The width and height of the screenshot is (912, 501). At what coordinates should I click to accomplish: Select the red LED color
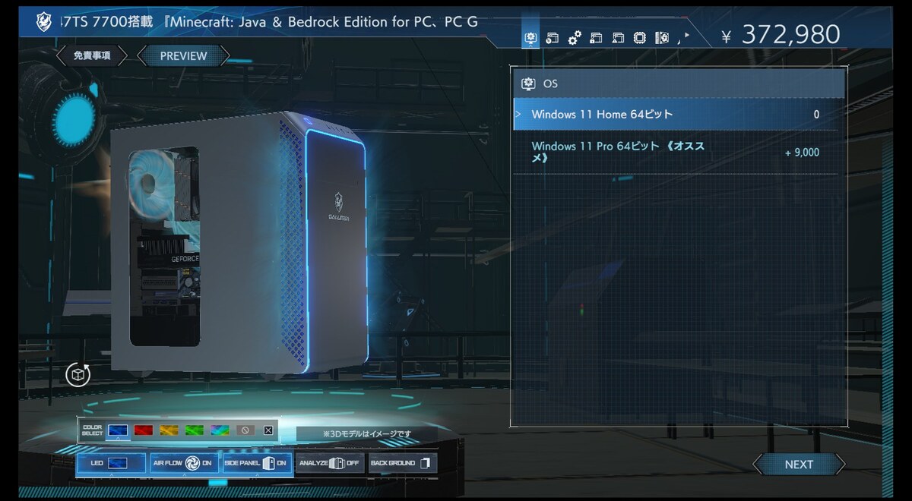[x=144, y=430]
